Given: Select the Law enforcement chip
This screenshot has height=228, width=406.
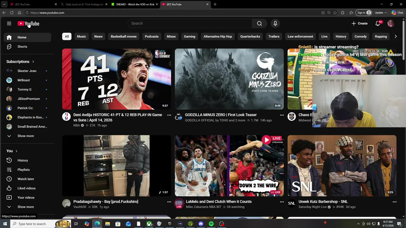Looking at the screenshot, I should (300, 36).
